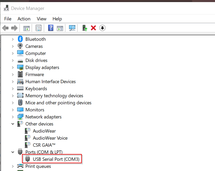Toggle the action pane toolbar icon
Image resolution: width=215 pixels, height=171 pixels.
[60, 28]
